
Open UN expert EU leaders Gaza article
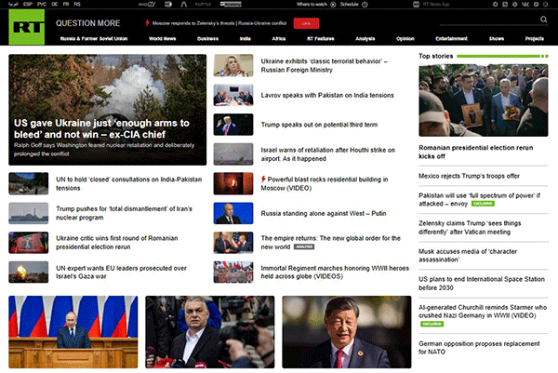(121, 272)
